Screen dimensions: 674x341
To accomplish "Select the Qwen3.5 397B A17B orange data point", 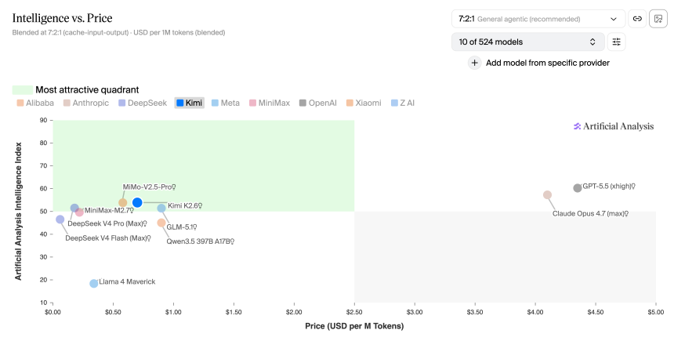I will pos(161,223).
